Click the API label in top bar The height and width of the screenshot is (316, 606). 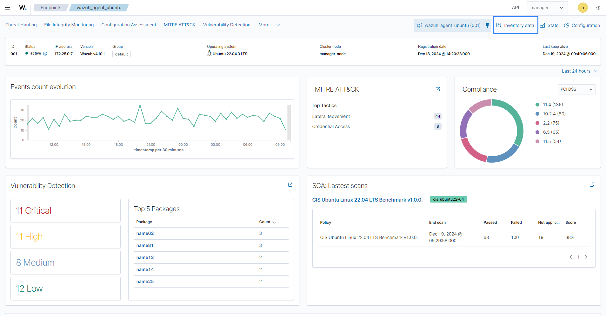(515, 8)
